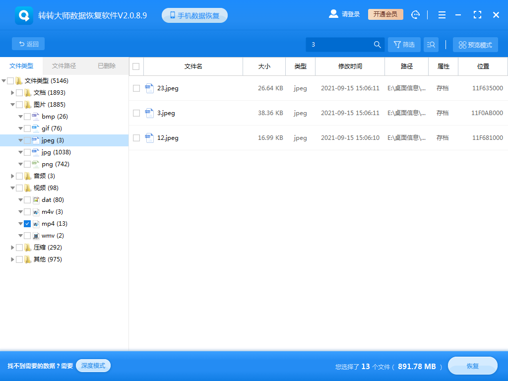Click the magnifier icon in search box
This screenshot has height=381, width=508.
[x=377, y=44]
